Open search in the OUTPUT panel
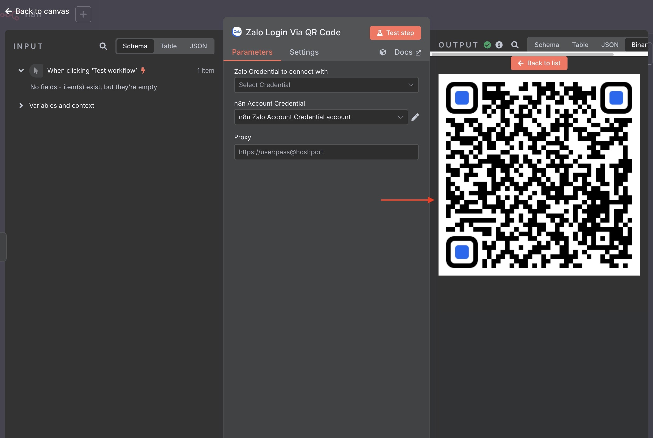 click(x=515, y=45)
